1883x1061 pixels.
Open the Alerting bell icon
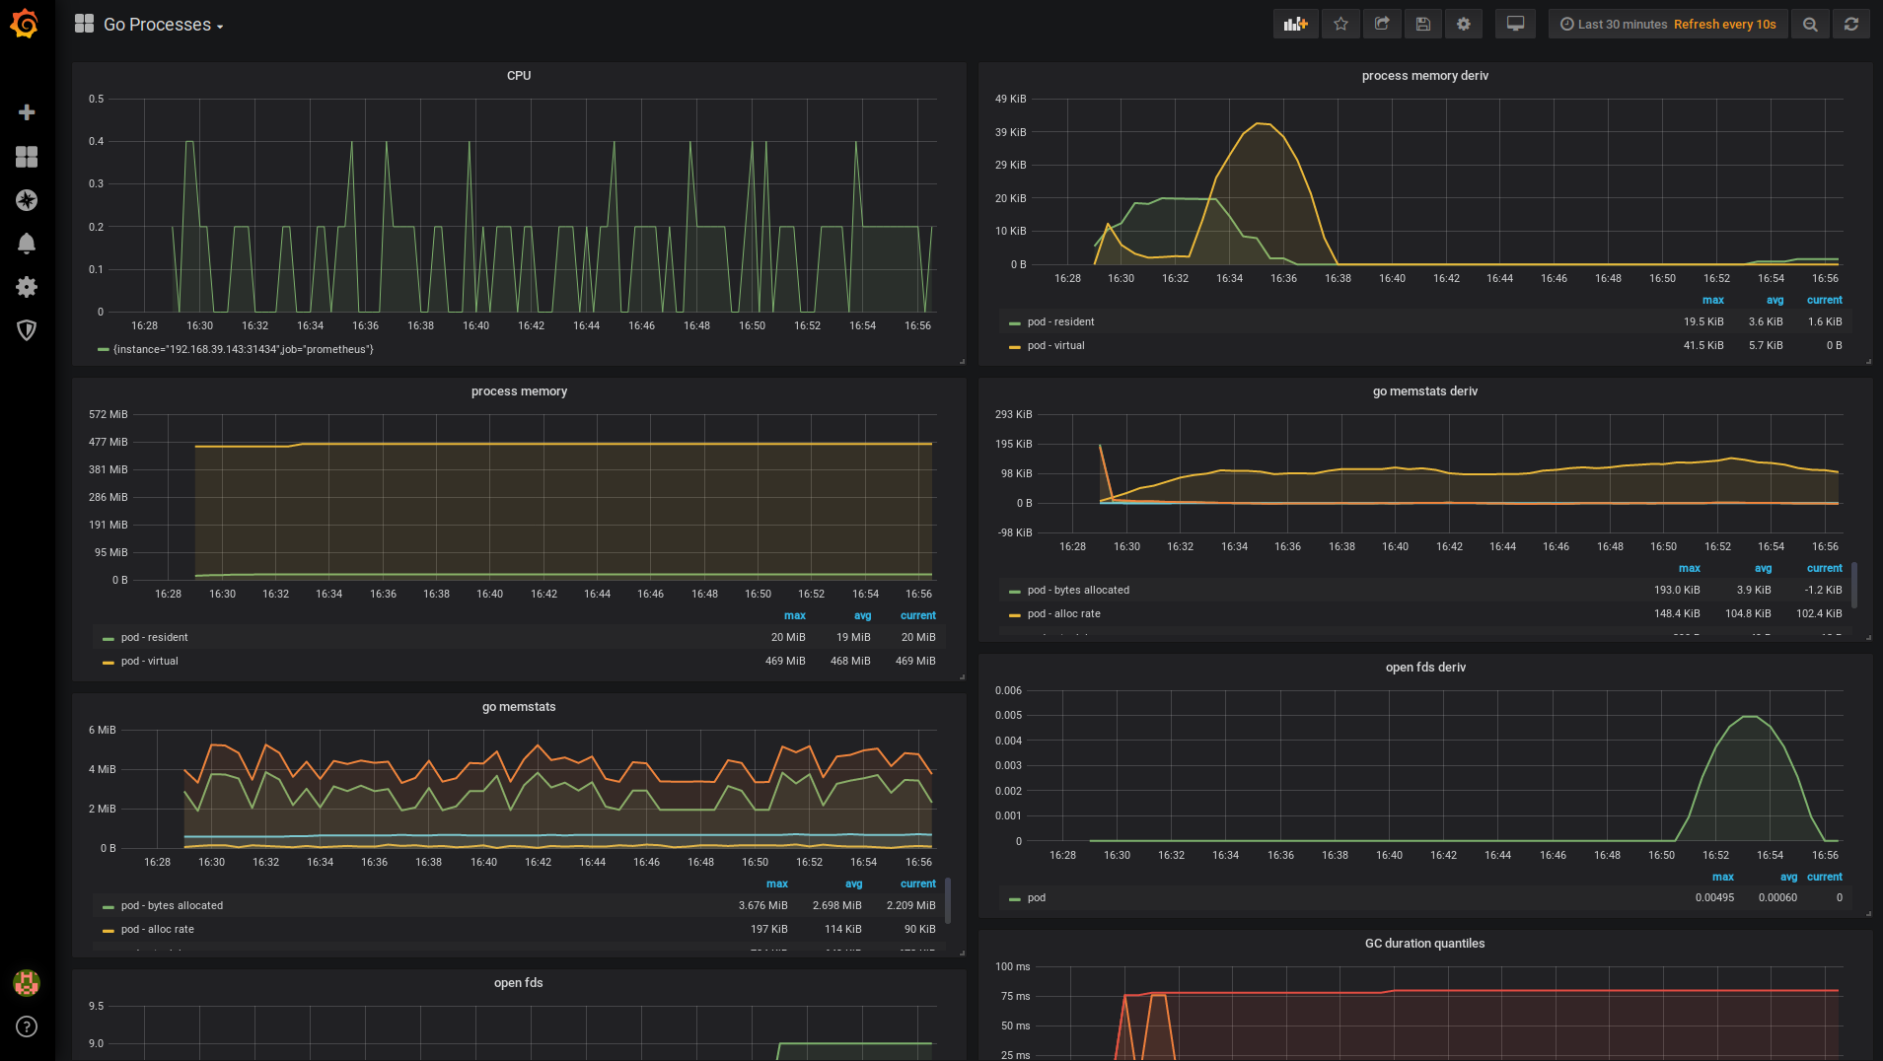point(27,244)
